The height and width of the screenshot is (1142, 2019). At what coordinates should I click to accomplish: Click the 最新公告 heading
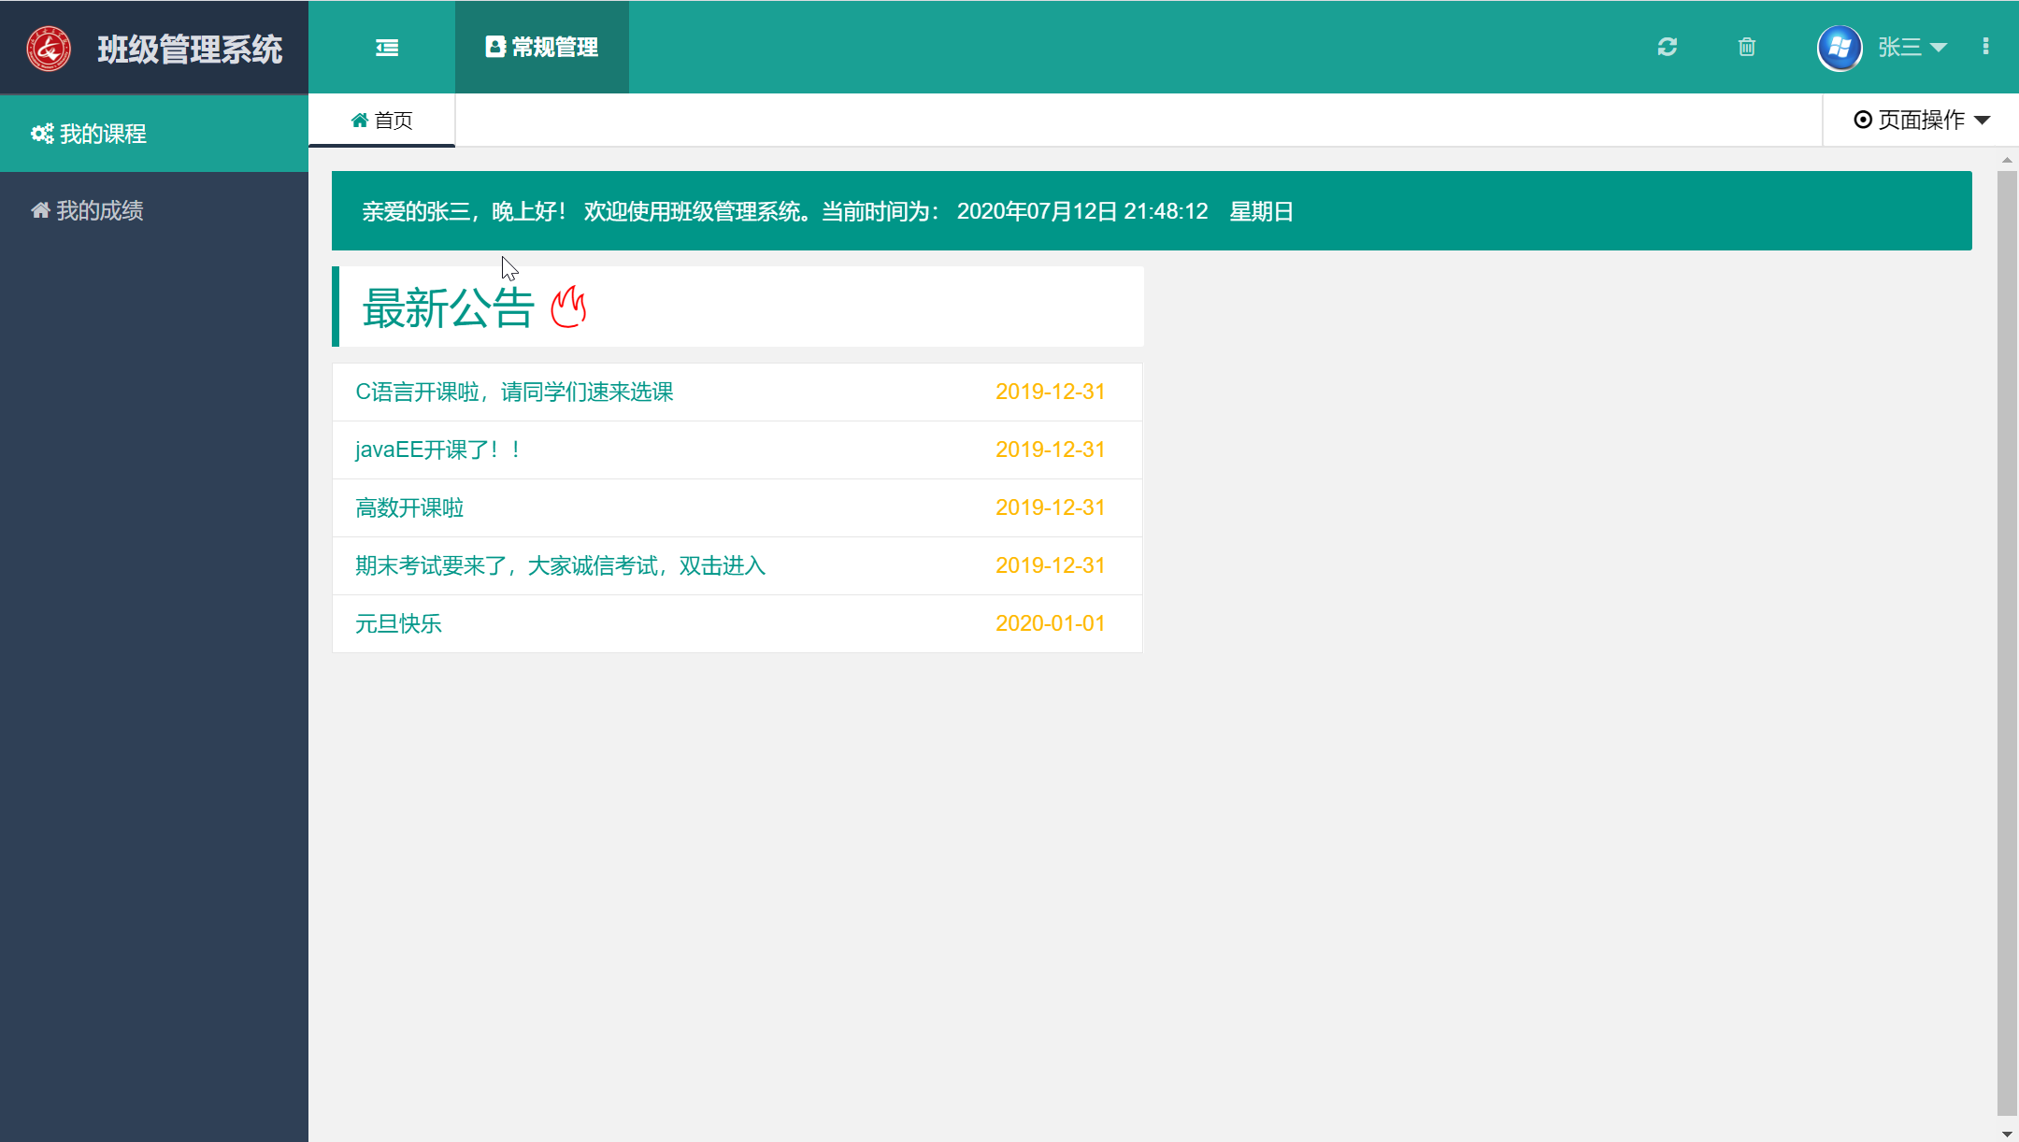coord(449,307)
